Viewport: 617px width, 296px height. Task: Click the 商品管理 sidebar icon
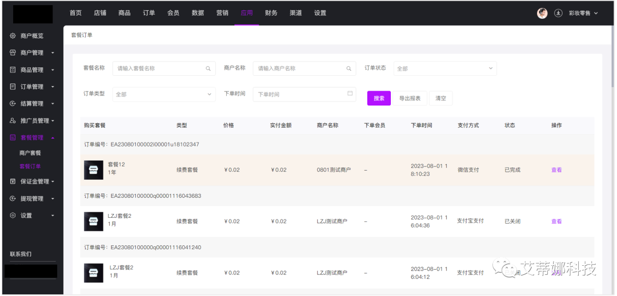13,70
